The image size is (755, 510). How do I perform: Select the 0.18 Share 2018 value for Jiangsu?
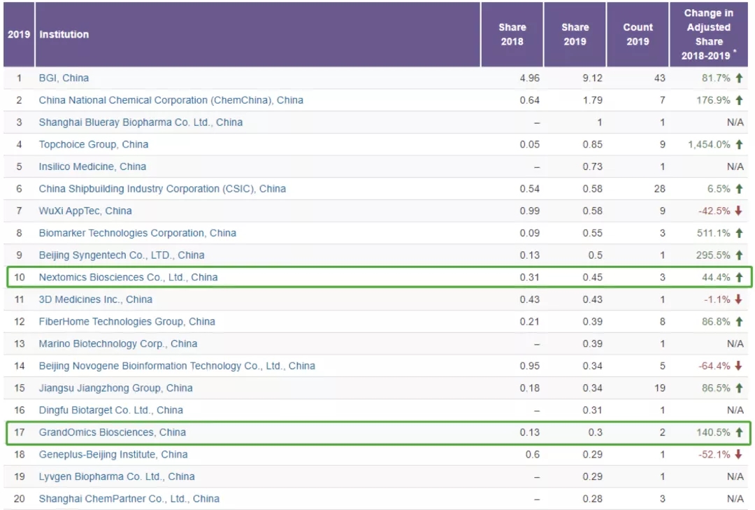530,388
